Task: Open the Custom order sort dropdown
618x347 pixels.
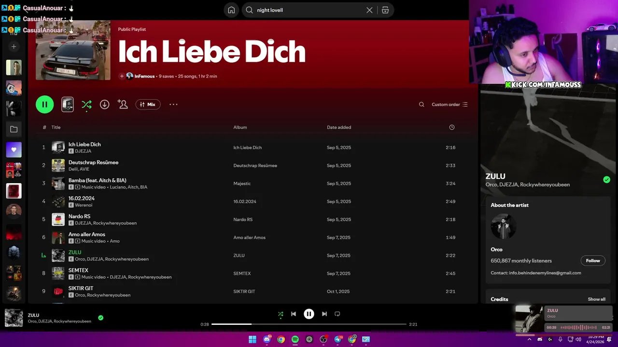Action: [x=449, y=105]
